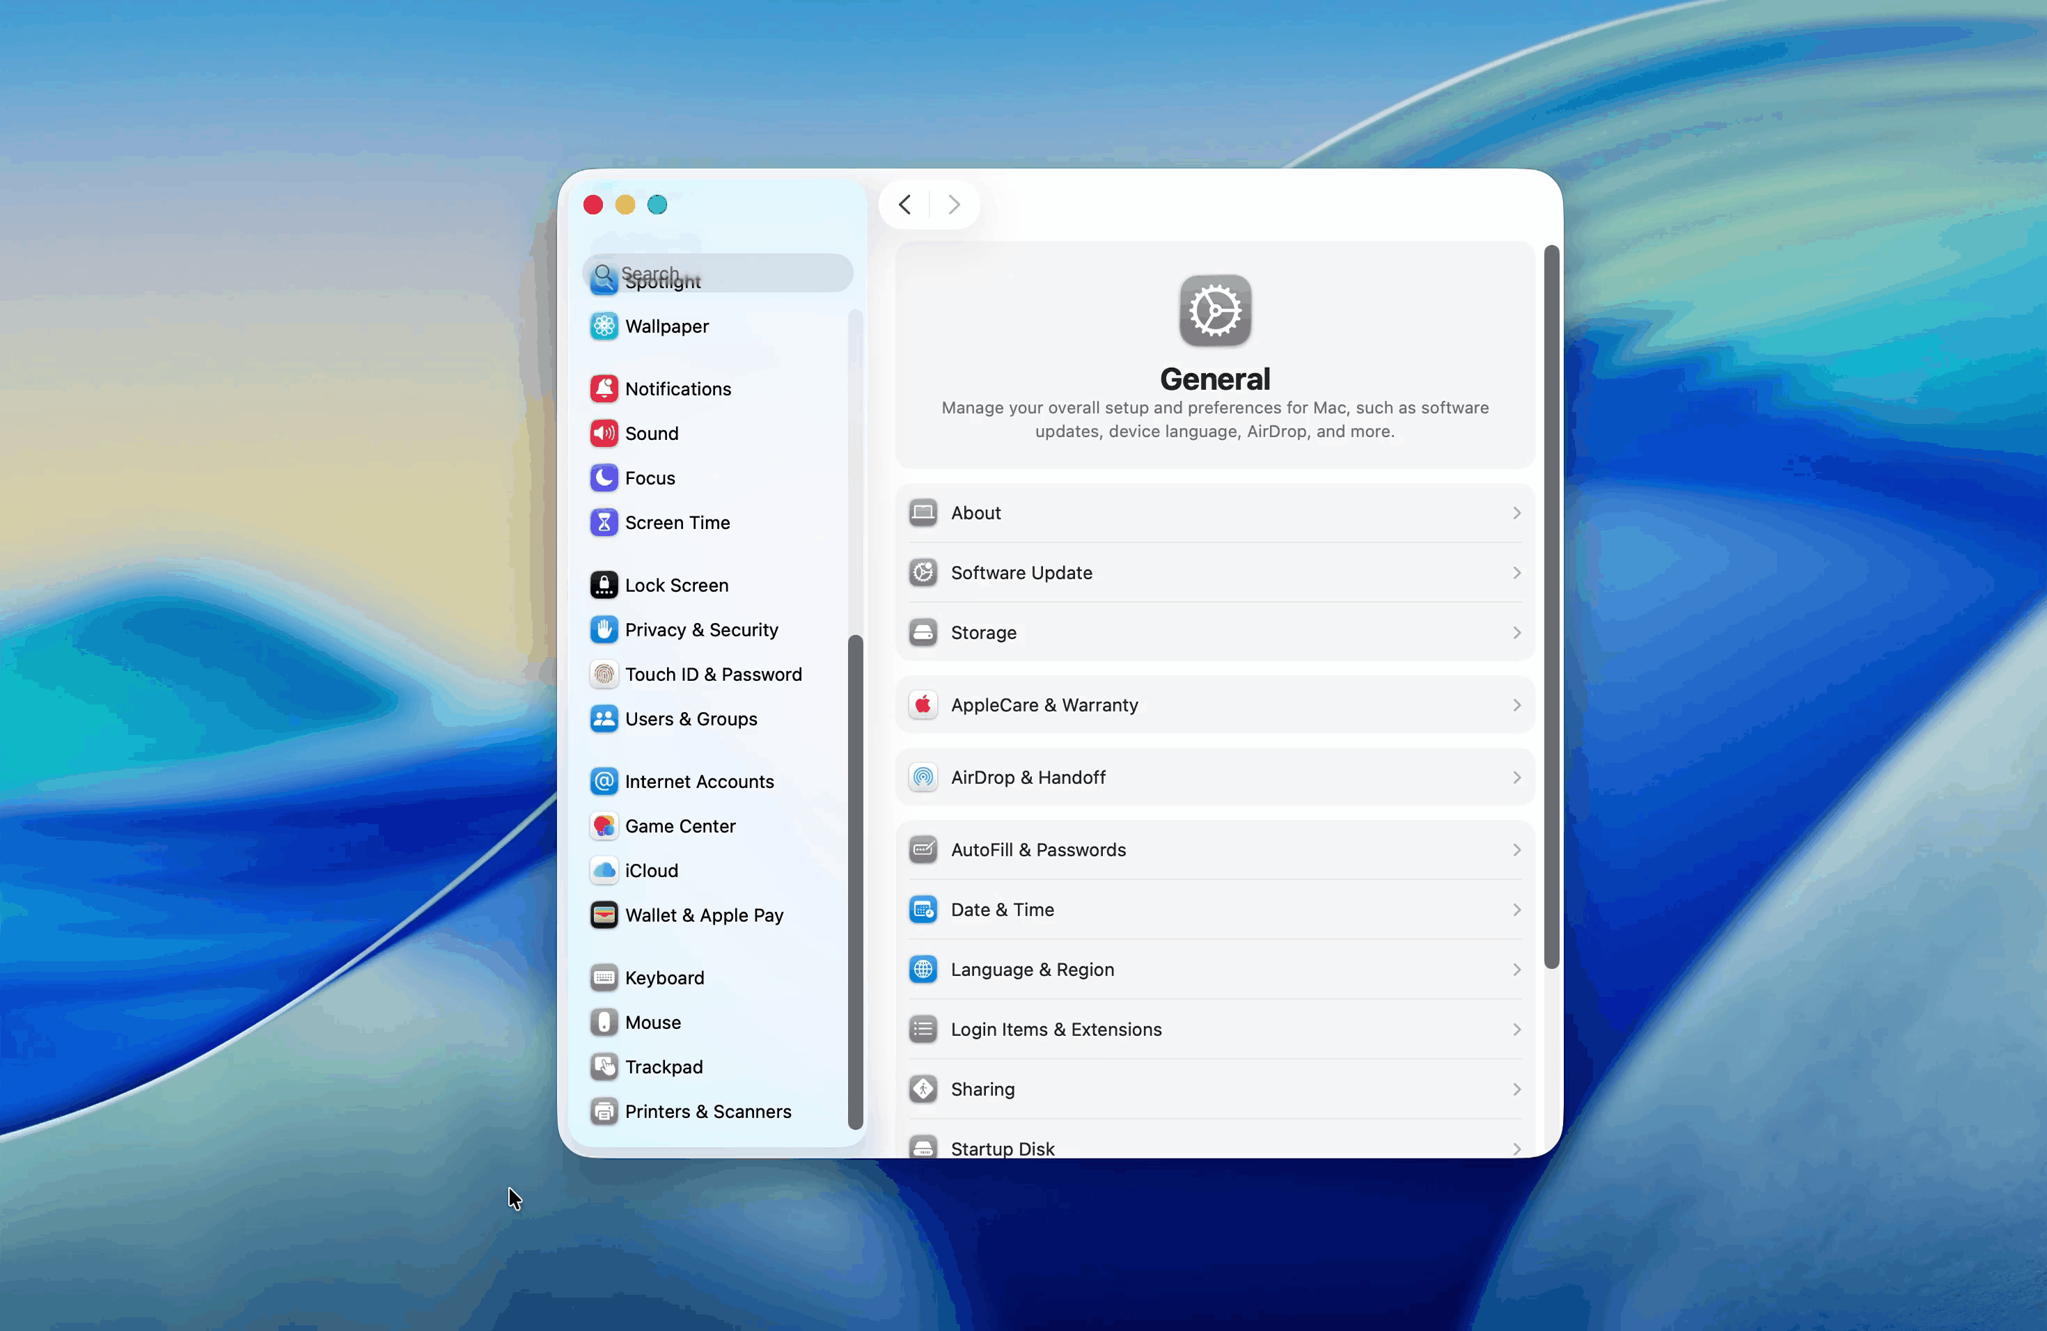The width and height of the screenshot is (2047, 1331).
Task: Open the Users & Groups icon
Action: tap(604, 720)
